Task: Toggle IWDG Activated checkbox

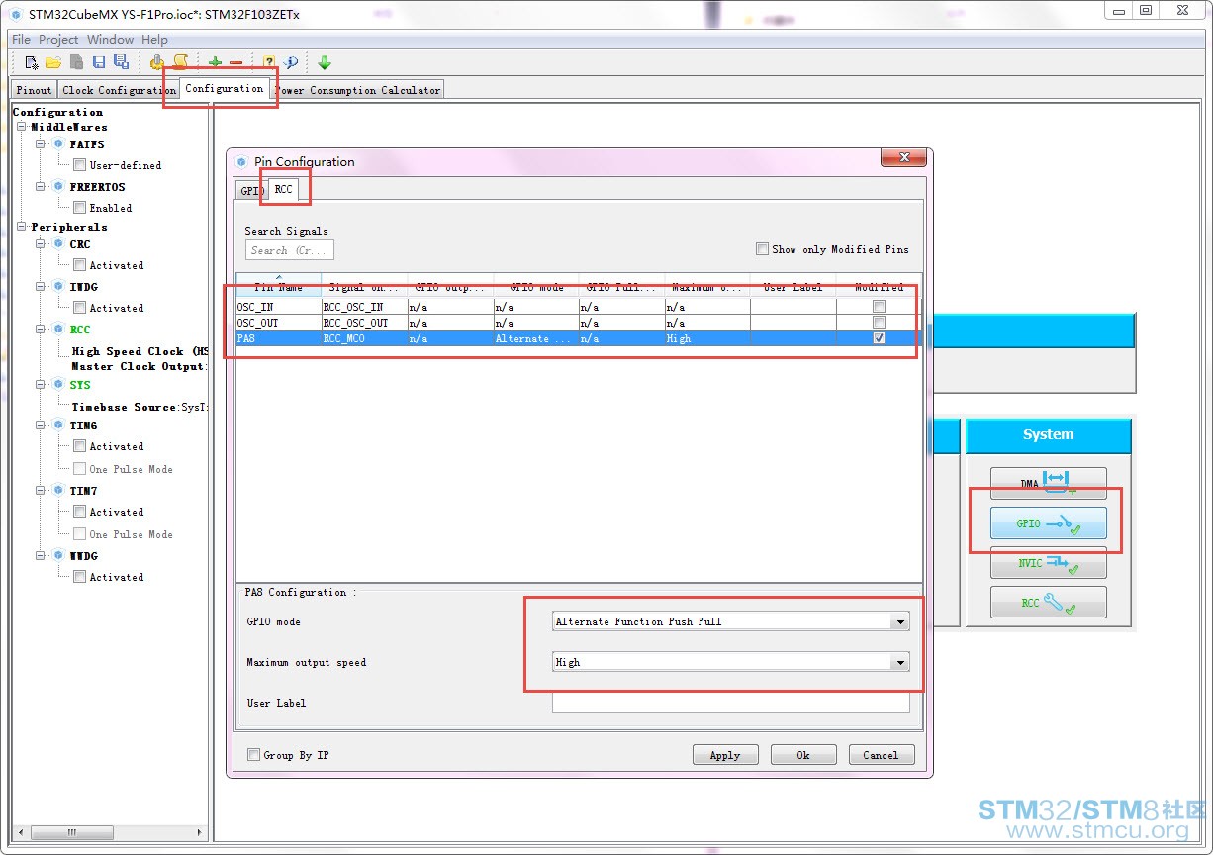Action: pyautogui.click(x=79, y=308)
